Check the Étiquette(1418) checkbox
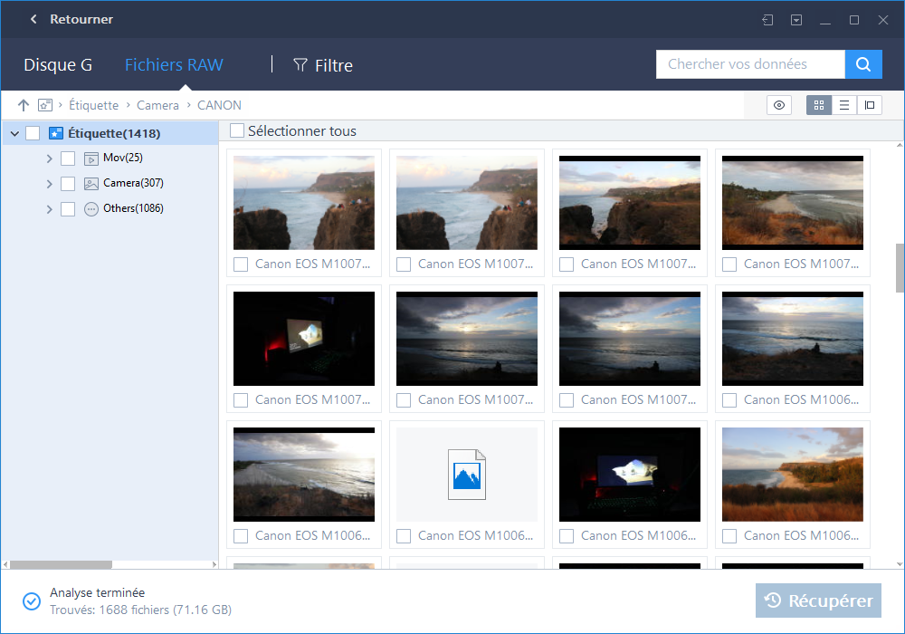 (33, 133)
